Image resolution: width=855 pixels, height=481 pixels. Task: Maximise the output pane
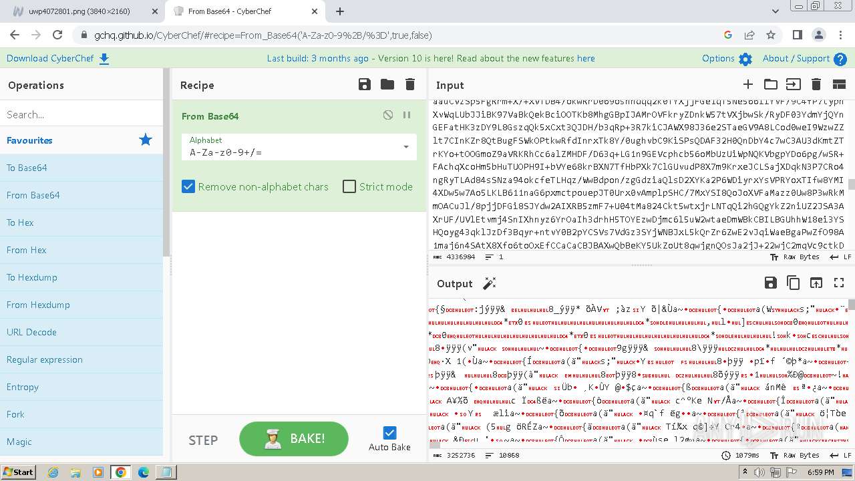pyautogui.click(x=839, y=283)
